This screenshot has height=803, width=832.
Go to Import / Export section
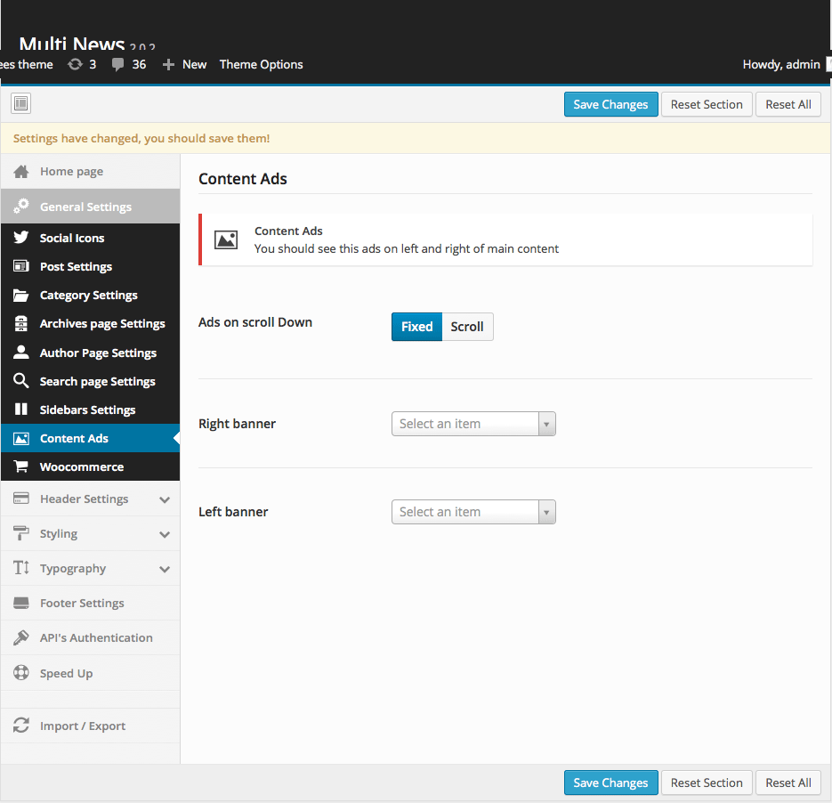pos(82,726)
